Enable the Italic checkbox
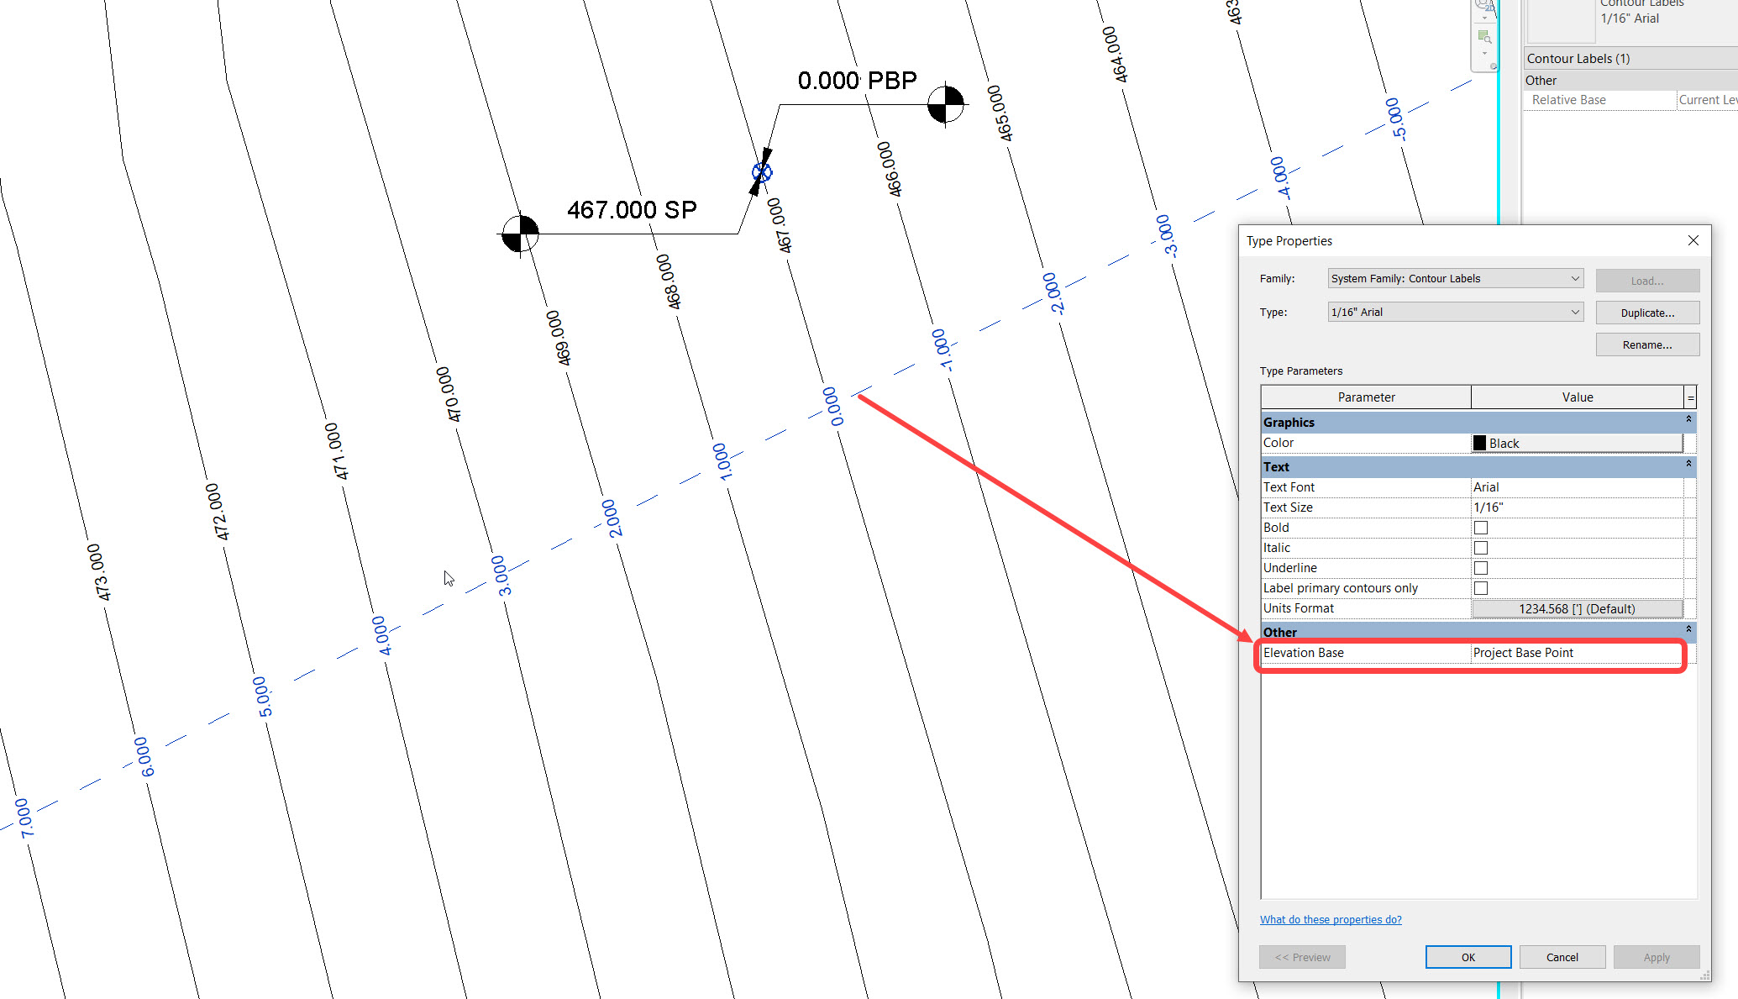 click(1480, 547)
